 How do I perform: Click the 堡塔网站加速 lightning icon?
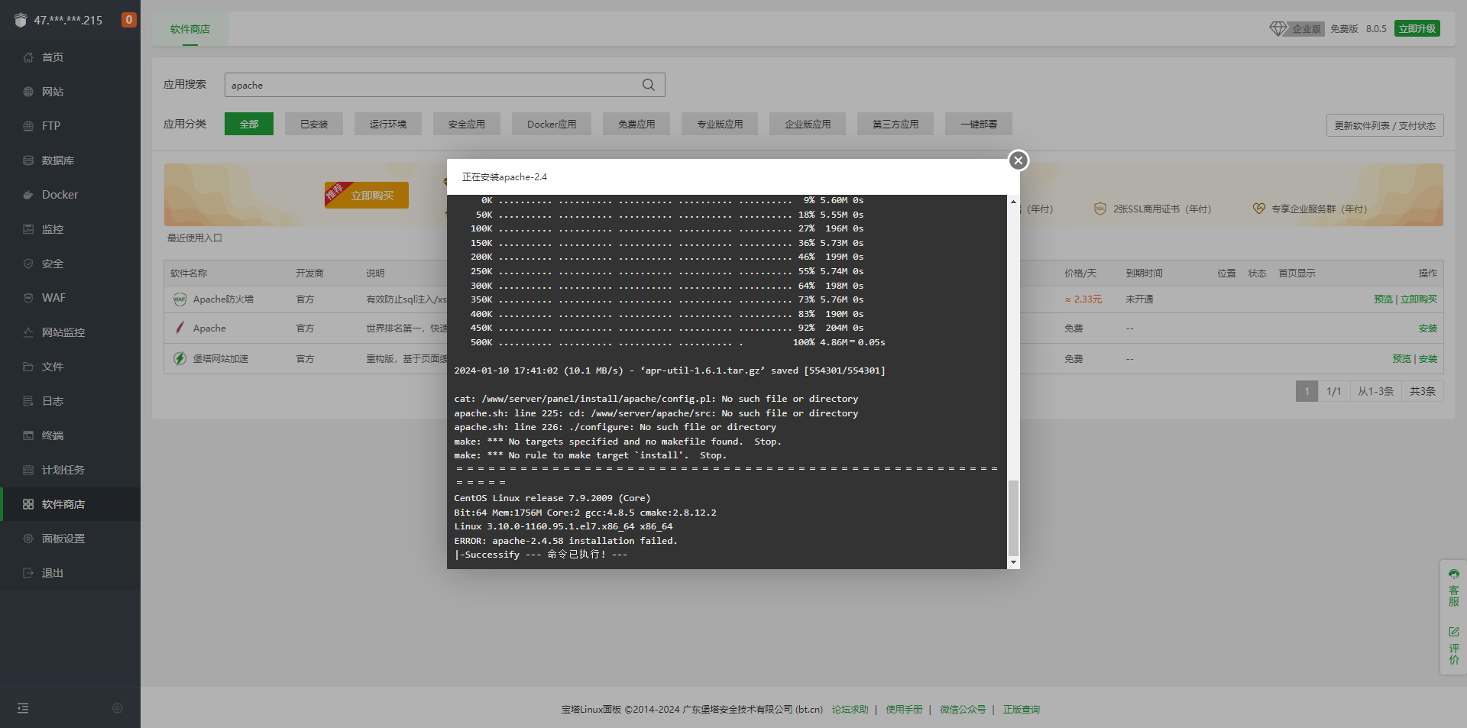(180, 358)
